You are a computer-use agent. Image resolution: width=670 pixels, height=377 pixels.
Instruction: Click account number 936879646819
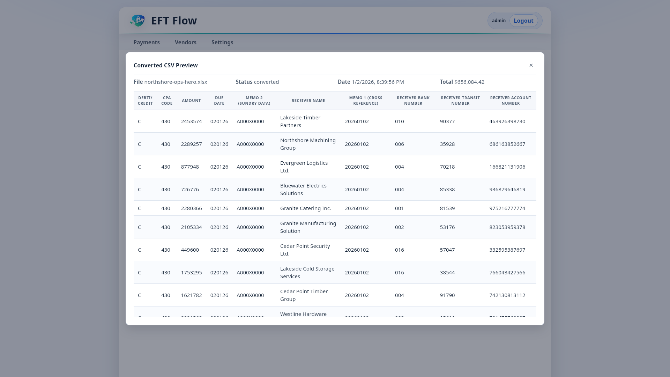507,190
